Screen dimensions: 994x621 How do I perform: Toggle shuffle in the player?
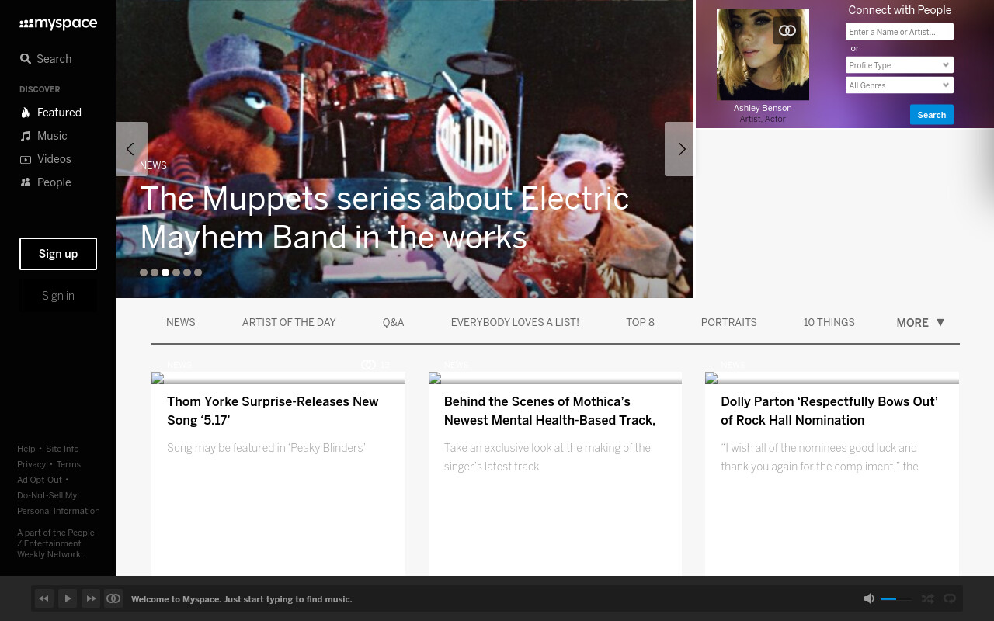pyautogui.click(x=927, y=598)
